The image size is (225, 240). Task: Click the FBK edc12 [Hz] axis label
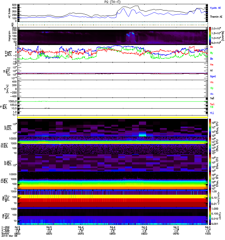pyautogui.click(x=6, y=198)
